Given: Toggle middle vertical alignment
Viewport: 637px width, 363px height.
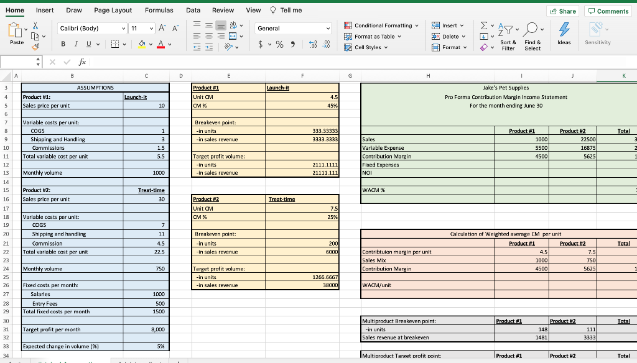Looking at the screenshot, I should click(209, 25).
